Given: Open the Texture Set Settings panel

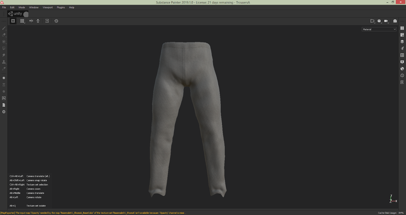Looking at the screenshot, I should click(x=402, y=35).
